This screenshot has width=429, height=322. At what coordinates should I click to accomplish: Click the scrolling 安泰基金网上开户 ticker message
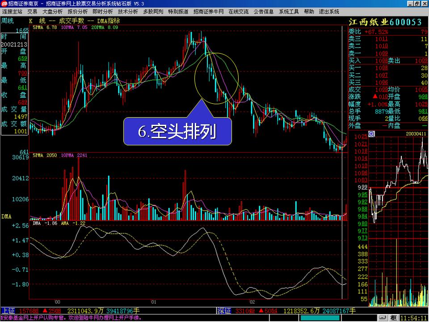click(71, 318)
